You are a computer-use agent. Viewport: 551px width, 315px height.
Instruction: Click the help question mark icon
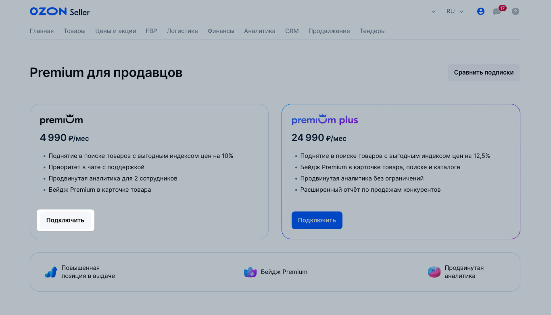(x=515, y=12)
